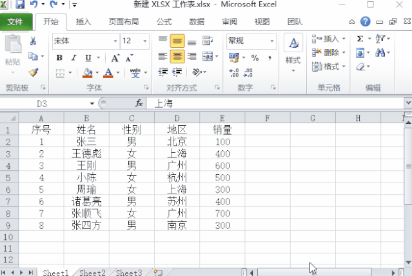Open Find and Select binoculars
Screen dimensions: 412x276
(x=380, y=53)
